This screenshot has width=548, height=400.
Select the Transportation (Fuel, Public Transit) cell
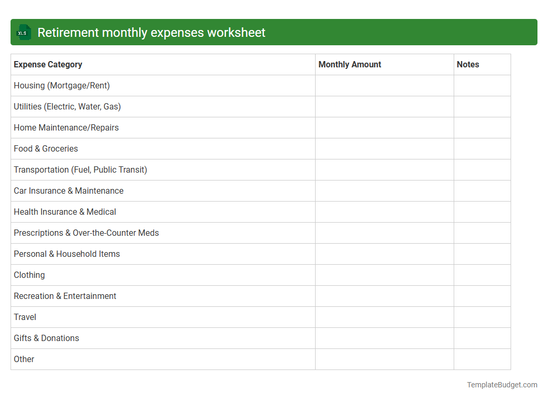coord(80,169)
